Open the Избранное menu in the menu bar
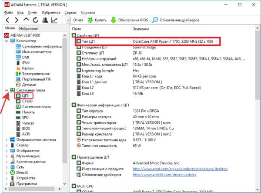 point(51,13)
